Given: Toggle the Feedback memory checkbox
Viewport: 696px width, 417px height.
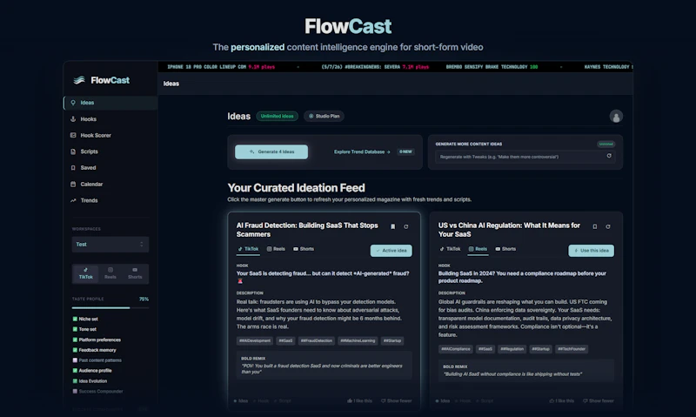Looking at the screenshot, I should click(x=75, y=350).
